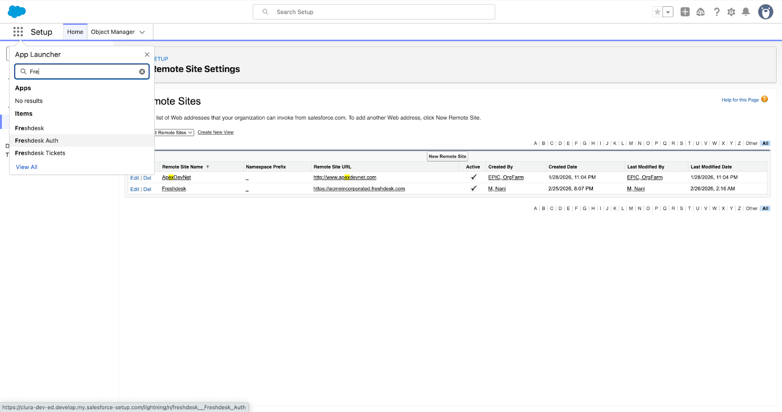This screenshot has height=412, width=782.
Task: Click Del for ApexDevNet row
Action: [x=147, y=178]
